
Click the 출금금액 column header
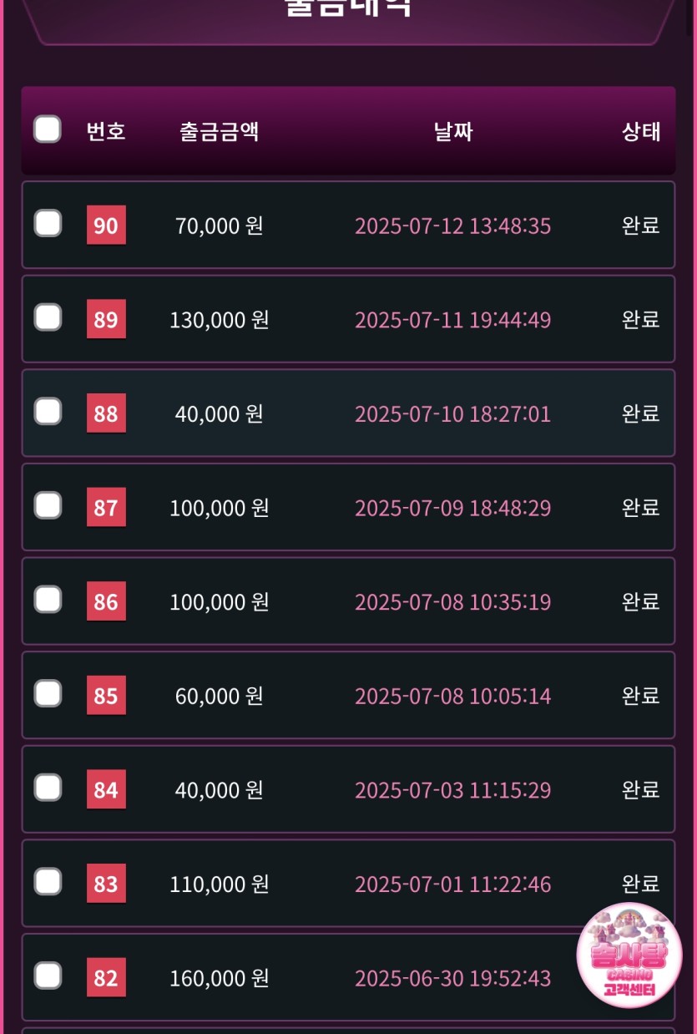219,131
